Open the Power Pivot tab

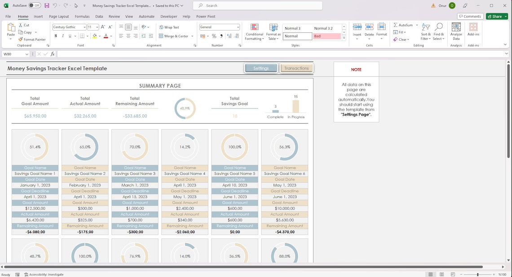point(205,16)
